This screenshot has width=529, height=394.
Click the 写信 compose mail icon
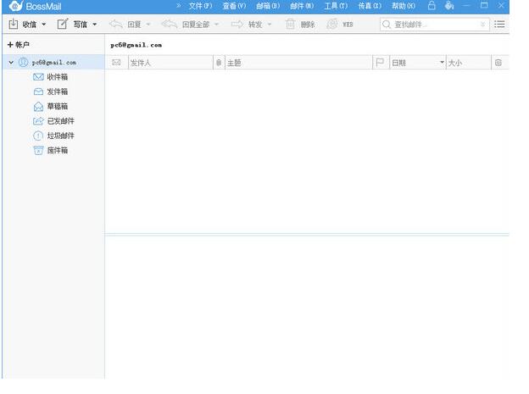(x=62, y=25)
